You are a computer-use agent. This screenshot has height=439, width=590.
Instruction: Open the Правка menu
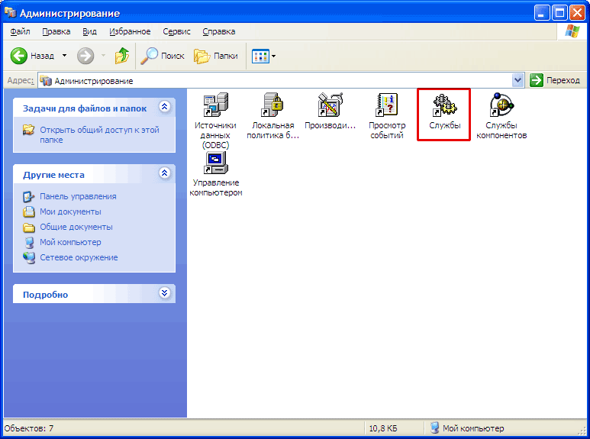click(56, 31)
